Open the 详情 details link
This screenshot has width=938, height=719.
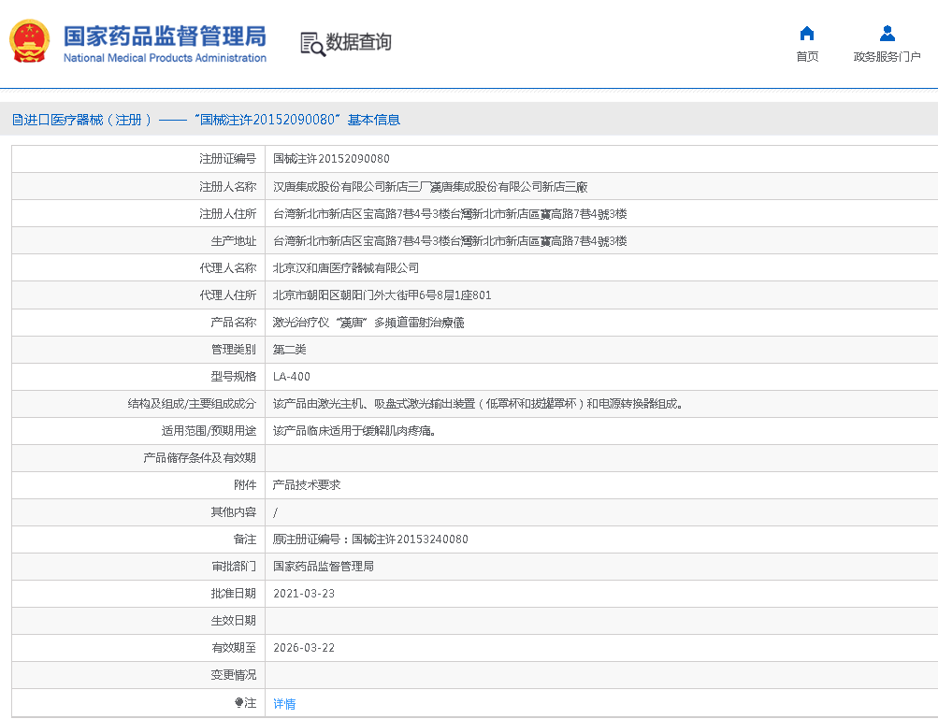click(284, 703)
